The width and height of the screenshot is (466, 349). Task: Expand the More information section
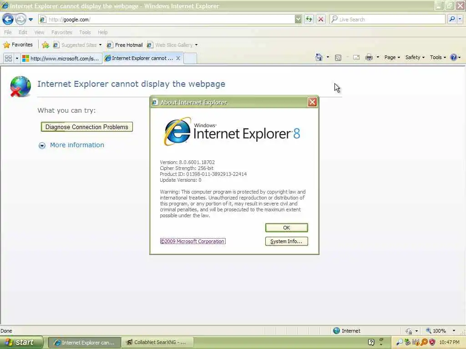click(42, 145)
